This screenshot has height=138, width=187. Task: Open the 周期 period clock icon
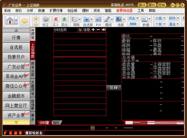(74, 19)
